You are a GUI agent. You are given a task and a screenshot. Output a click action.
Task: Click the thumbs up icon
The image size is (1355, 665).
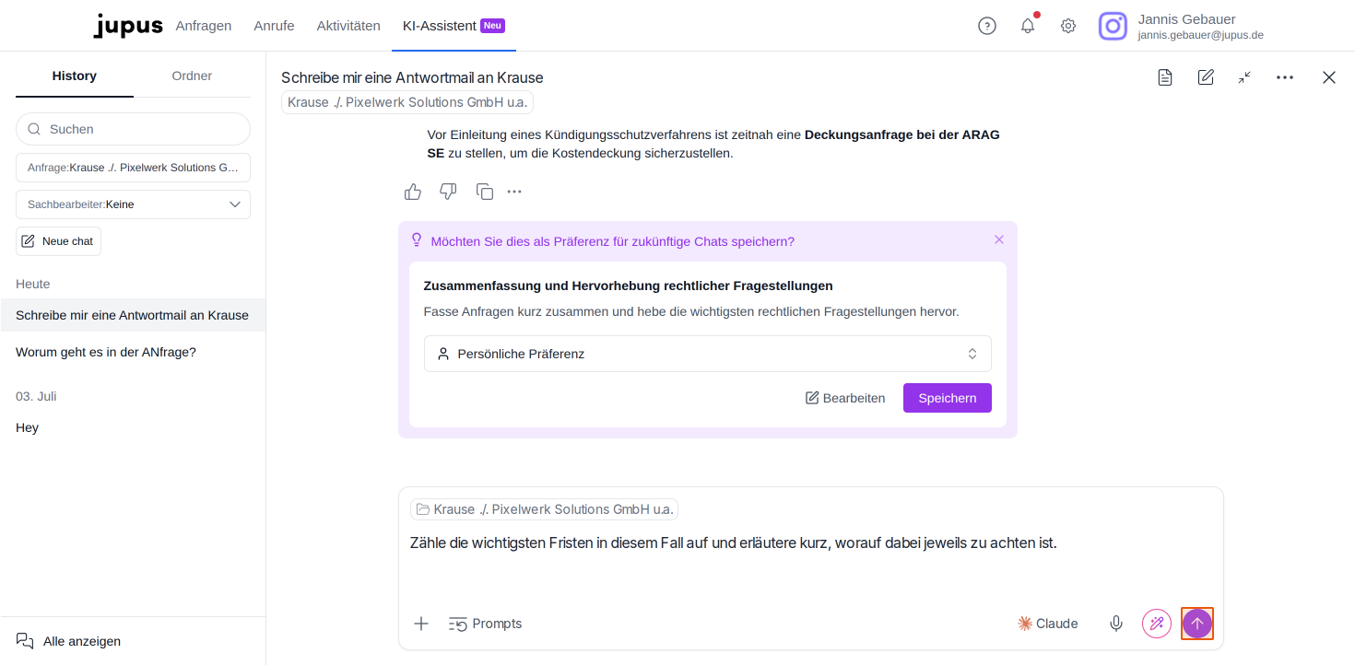click(413, 192)
